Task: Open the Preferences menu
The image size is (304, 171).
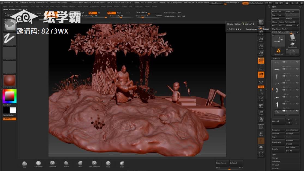Action: tap(94, 7)
